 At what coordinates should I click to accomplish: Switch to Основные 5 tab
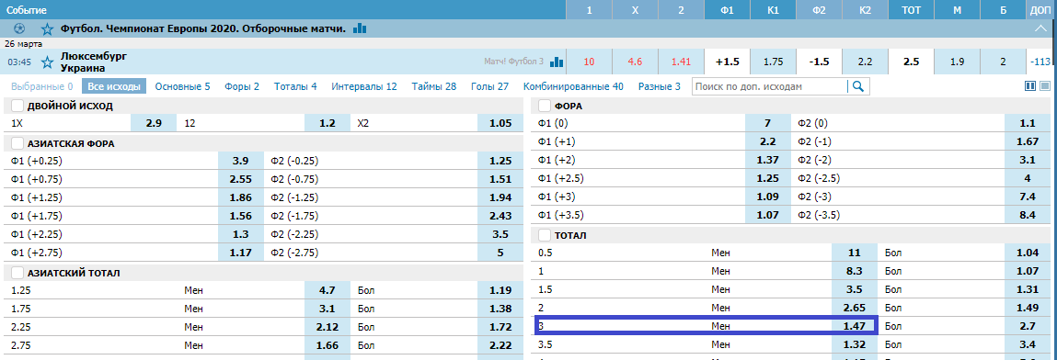tap(183, 86)
